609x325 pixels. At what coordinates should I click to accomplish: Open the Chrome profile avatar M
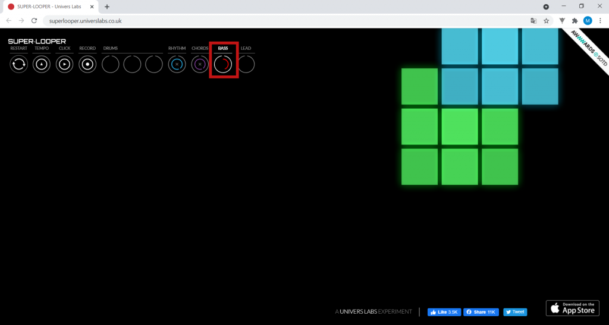tap(588, 21)
